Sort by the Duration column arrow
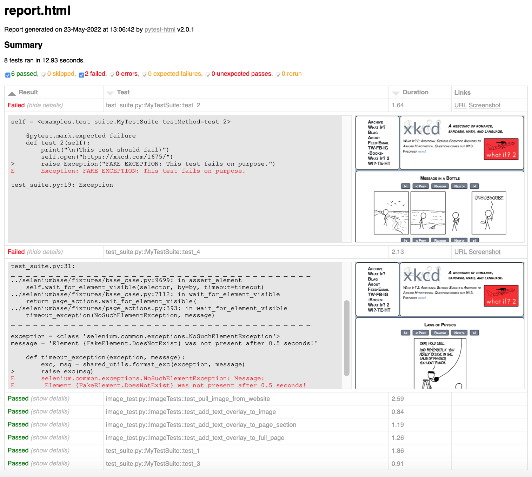 pos(396,92)
